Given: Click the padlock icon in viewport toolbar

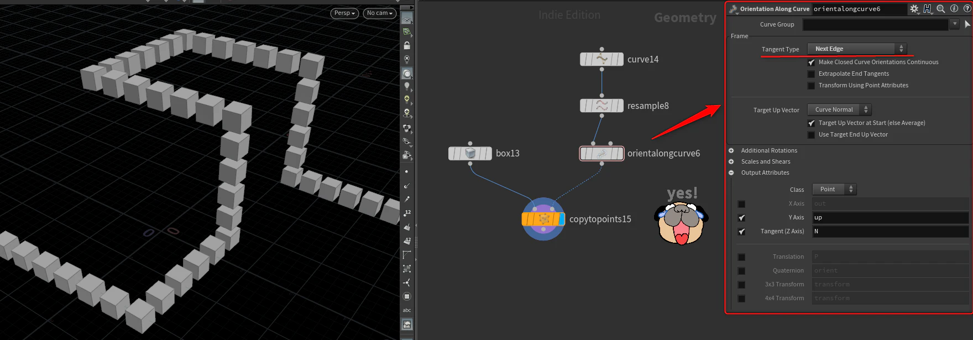Looking at the screenshot, I should click(407, 46).
